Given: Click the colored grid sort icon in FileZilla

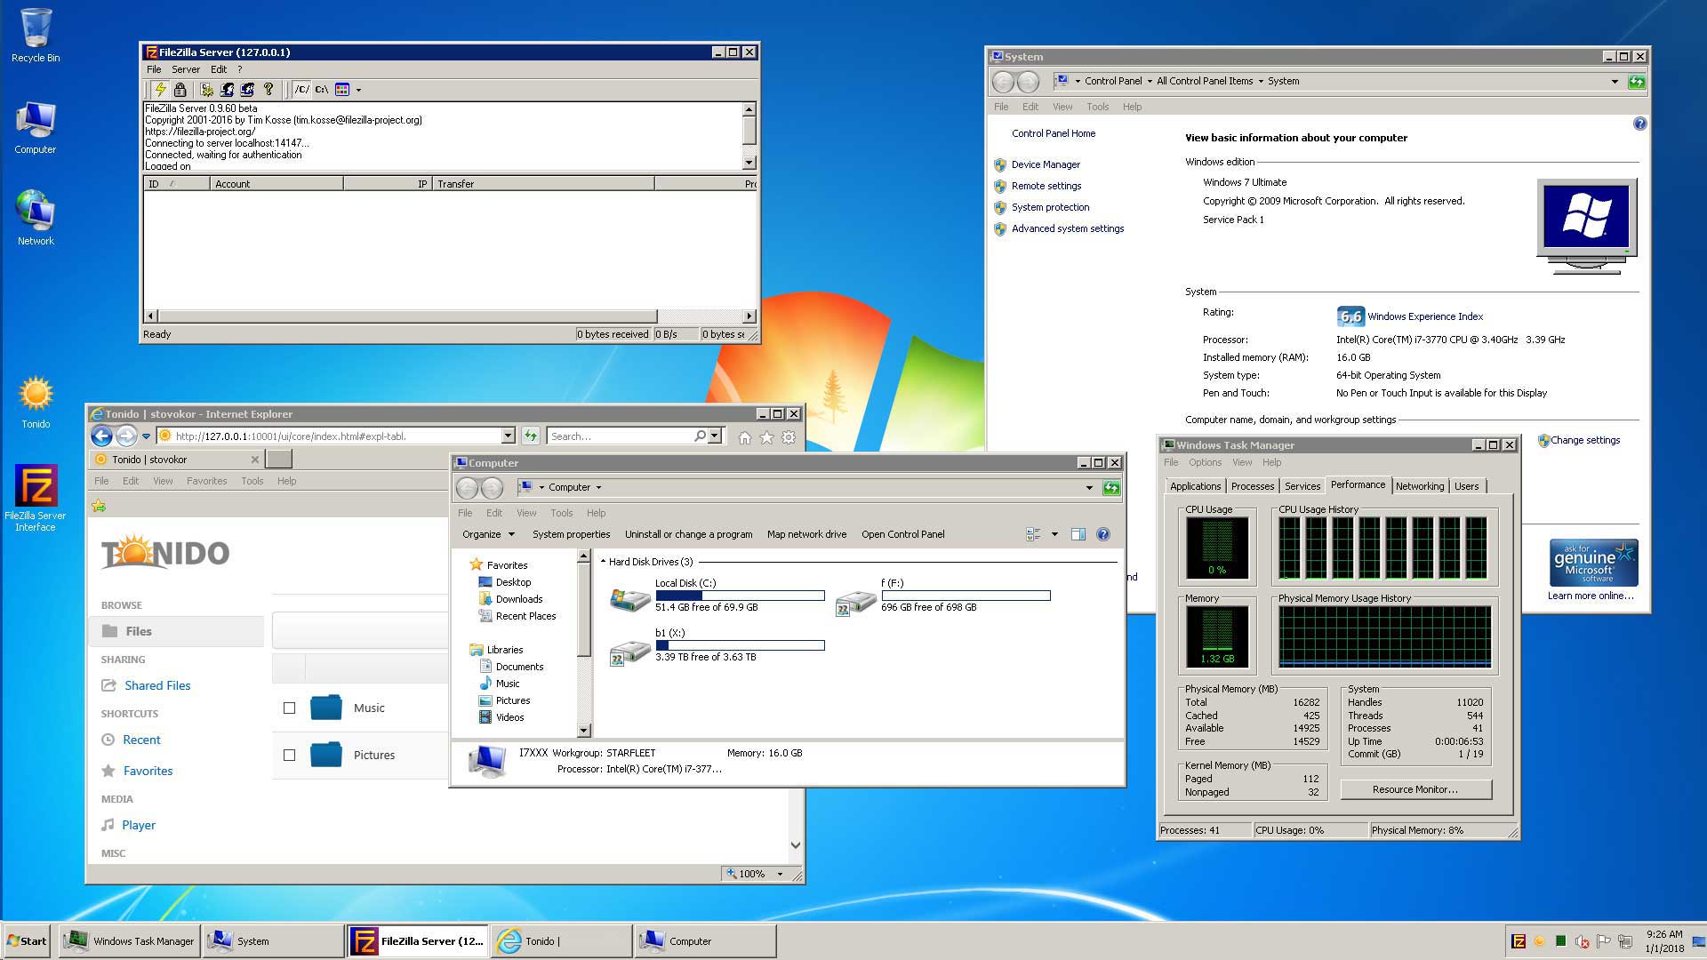Looking at the screenshot, I should (x=342, y=90).
